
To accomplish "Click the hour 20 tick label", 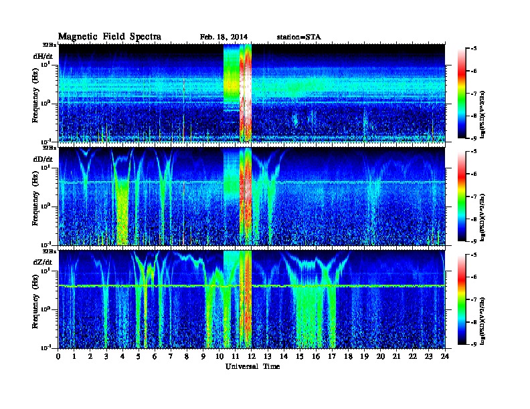I will [x=381, y=356].
